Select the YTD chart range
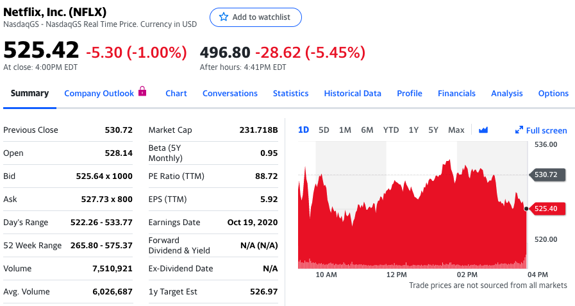575x306 pixels. click(x=391, y=130)
